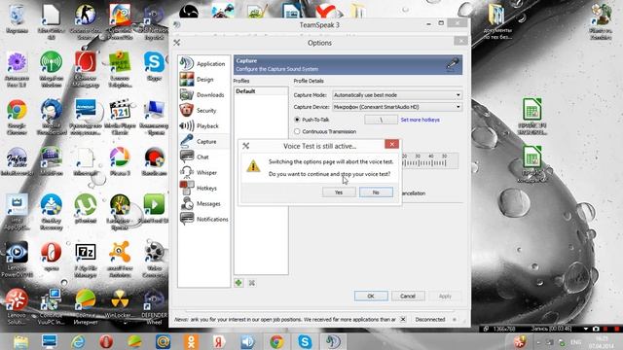Click the Disconnected status in TeamSpeak
The width and height of the screenshot is (623, 350).
(430, 320)
